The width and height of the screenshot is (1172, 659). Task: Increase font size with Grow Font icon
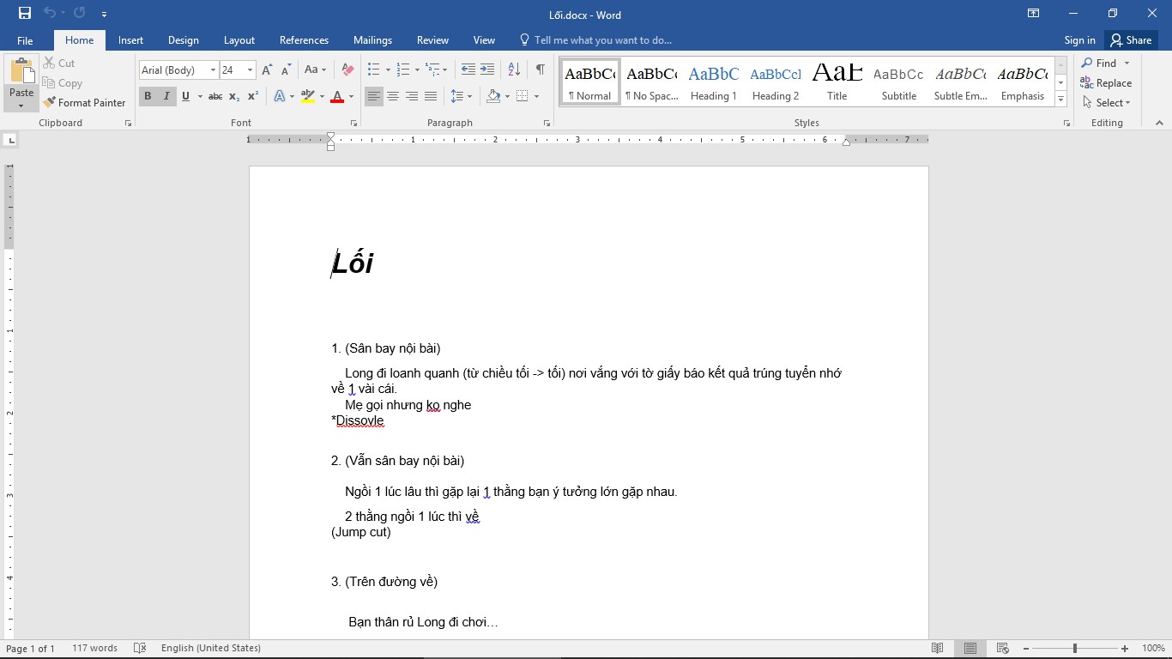pos(267,70)
